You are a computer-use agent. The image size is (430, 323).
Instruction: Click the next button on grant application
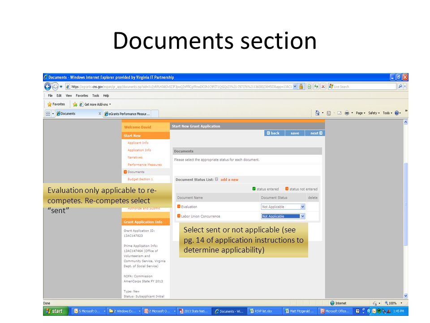point(315,133)
